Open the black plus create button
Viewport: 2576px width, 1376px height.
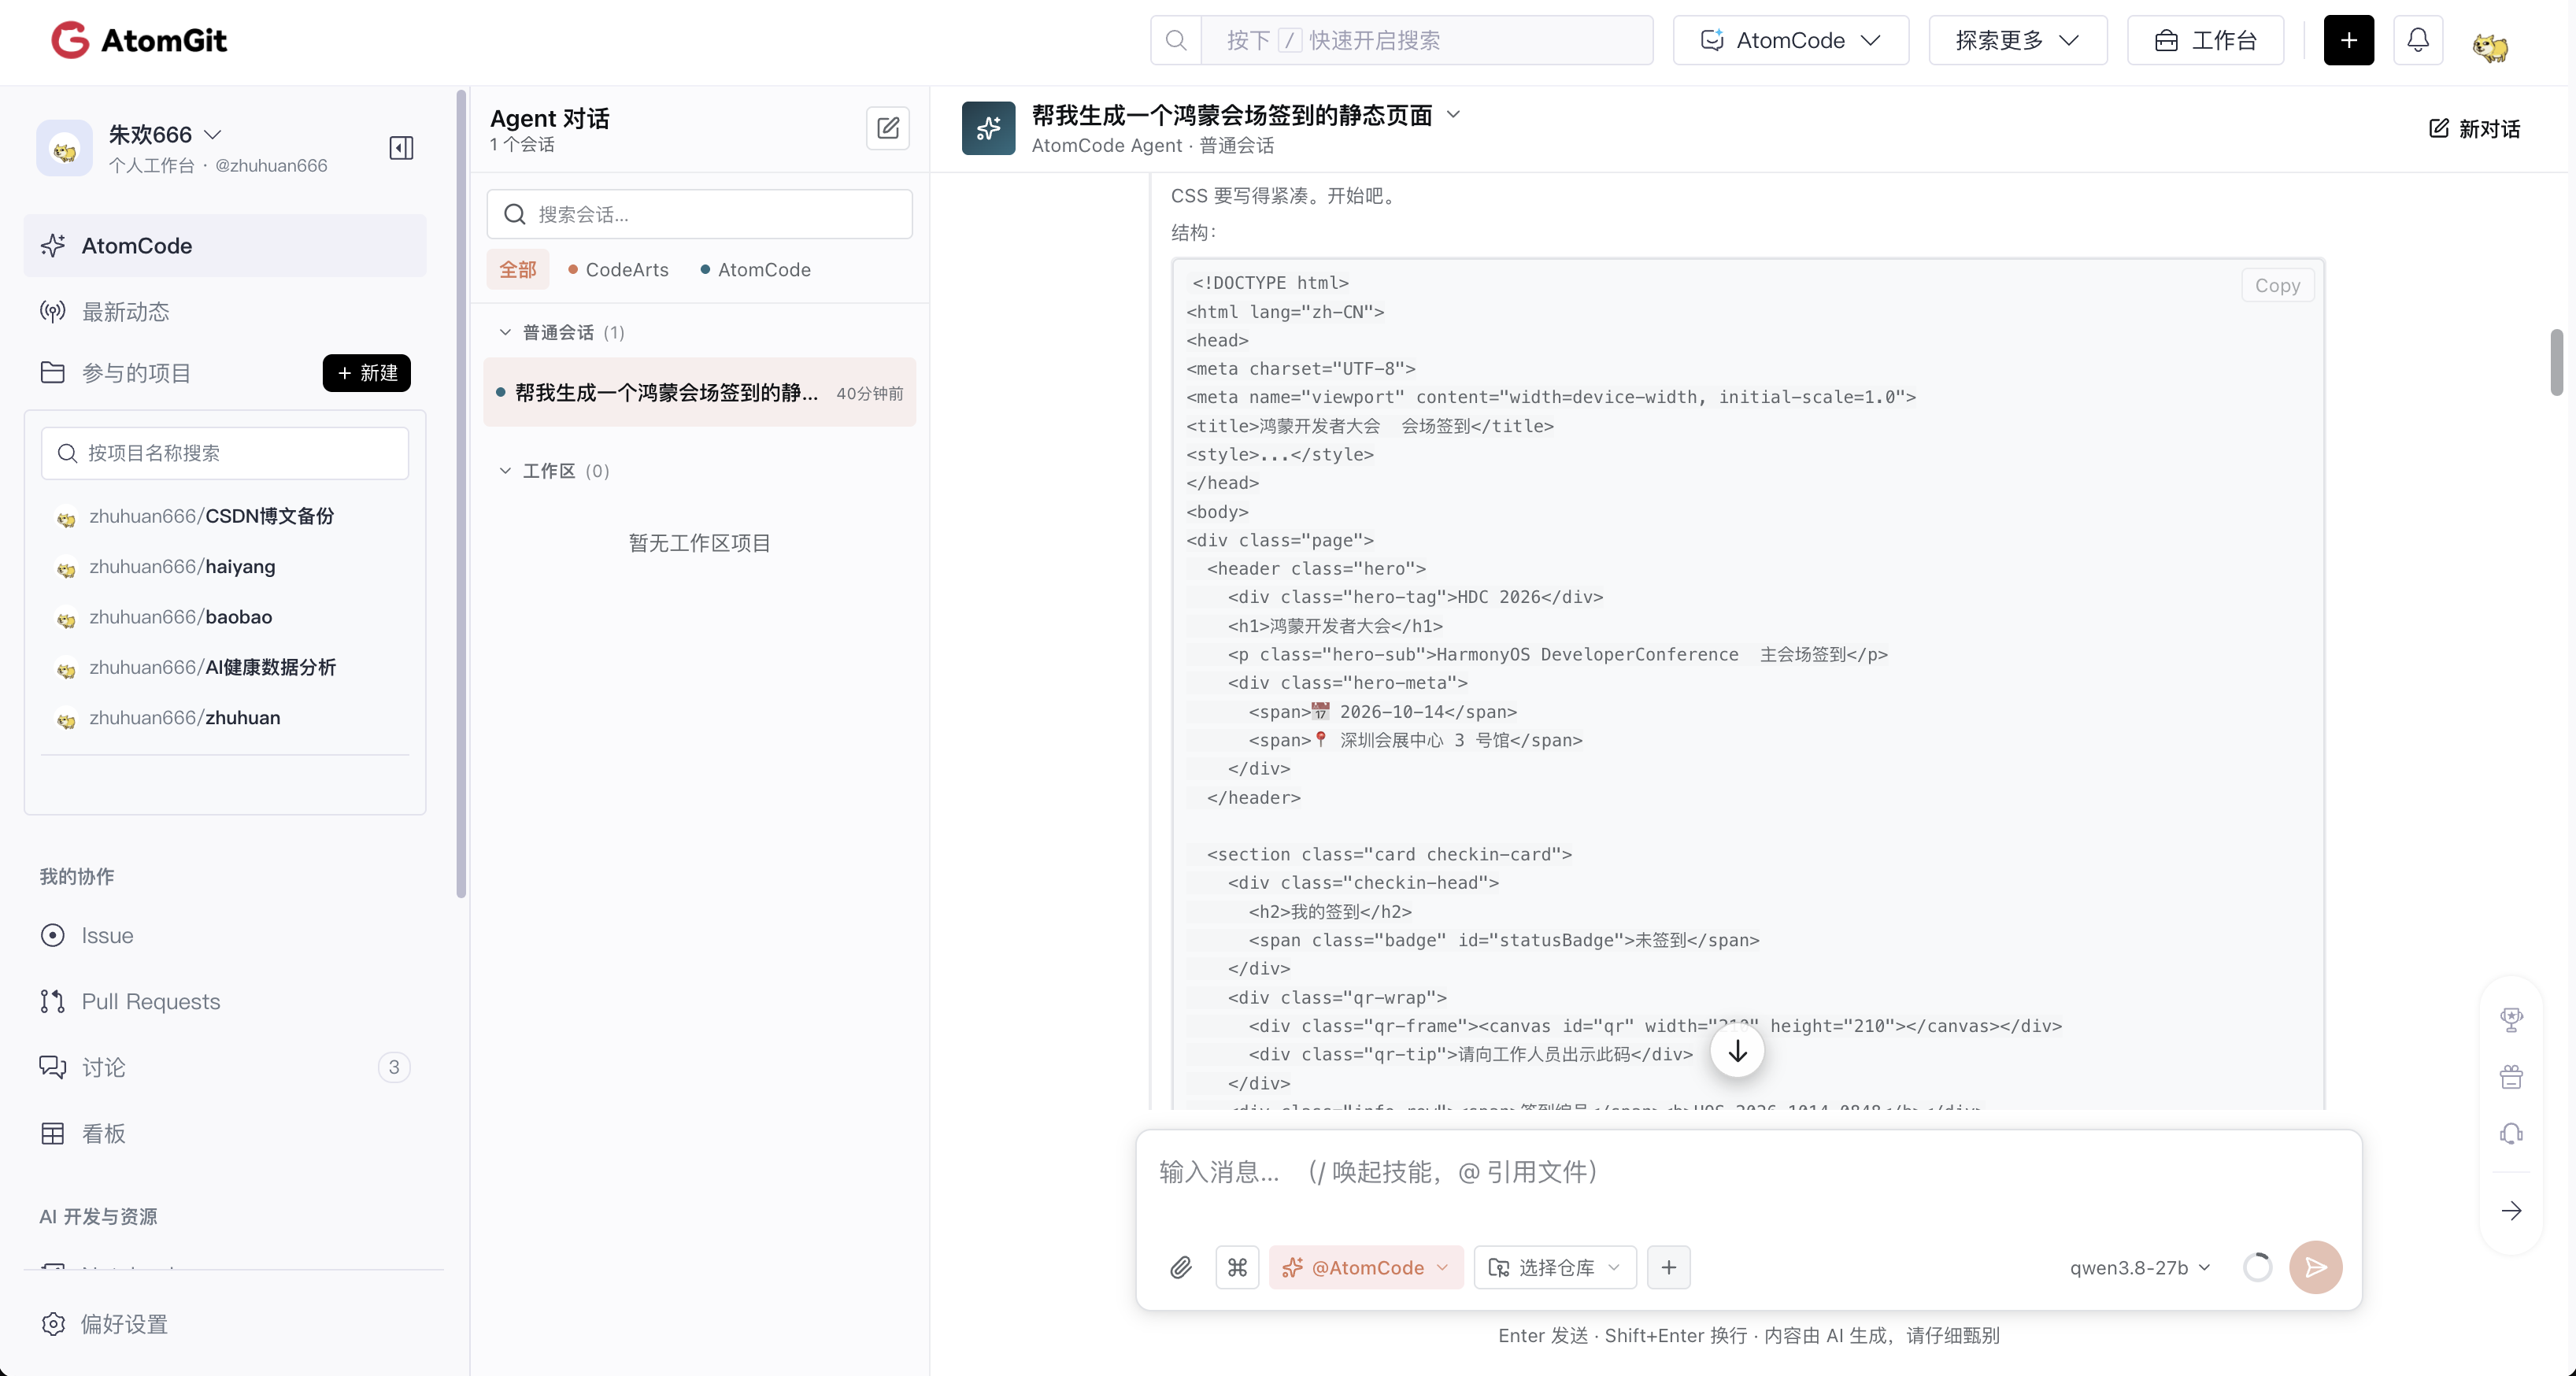(x=2348, y=40)
